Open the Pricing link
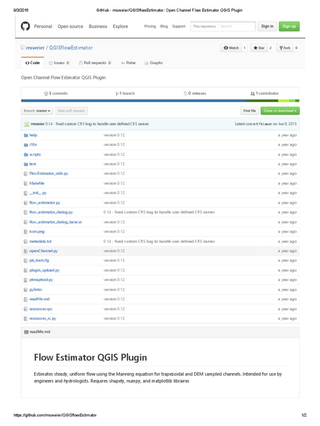This screenshot has height=426, width=320. click(150, 26)
